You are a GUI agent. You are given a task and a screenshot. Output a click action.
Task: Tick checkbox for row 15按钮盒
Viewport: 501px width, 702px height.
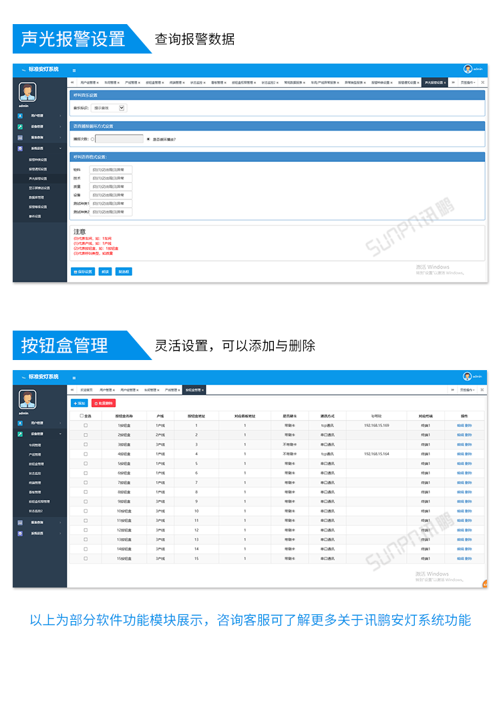86,558
